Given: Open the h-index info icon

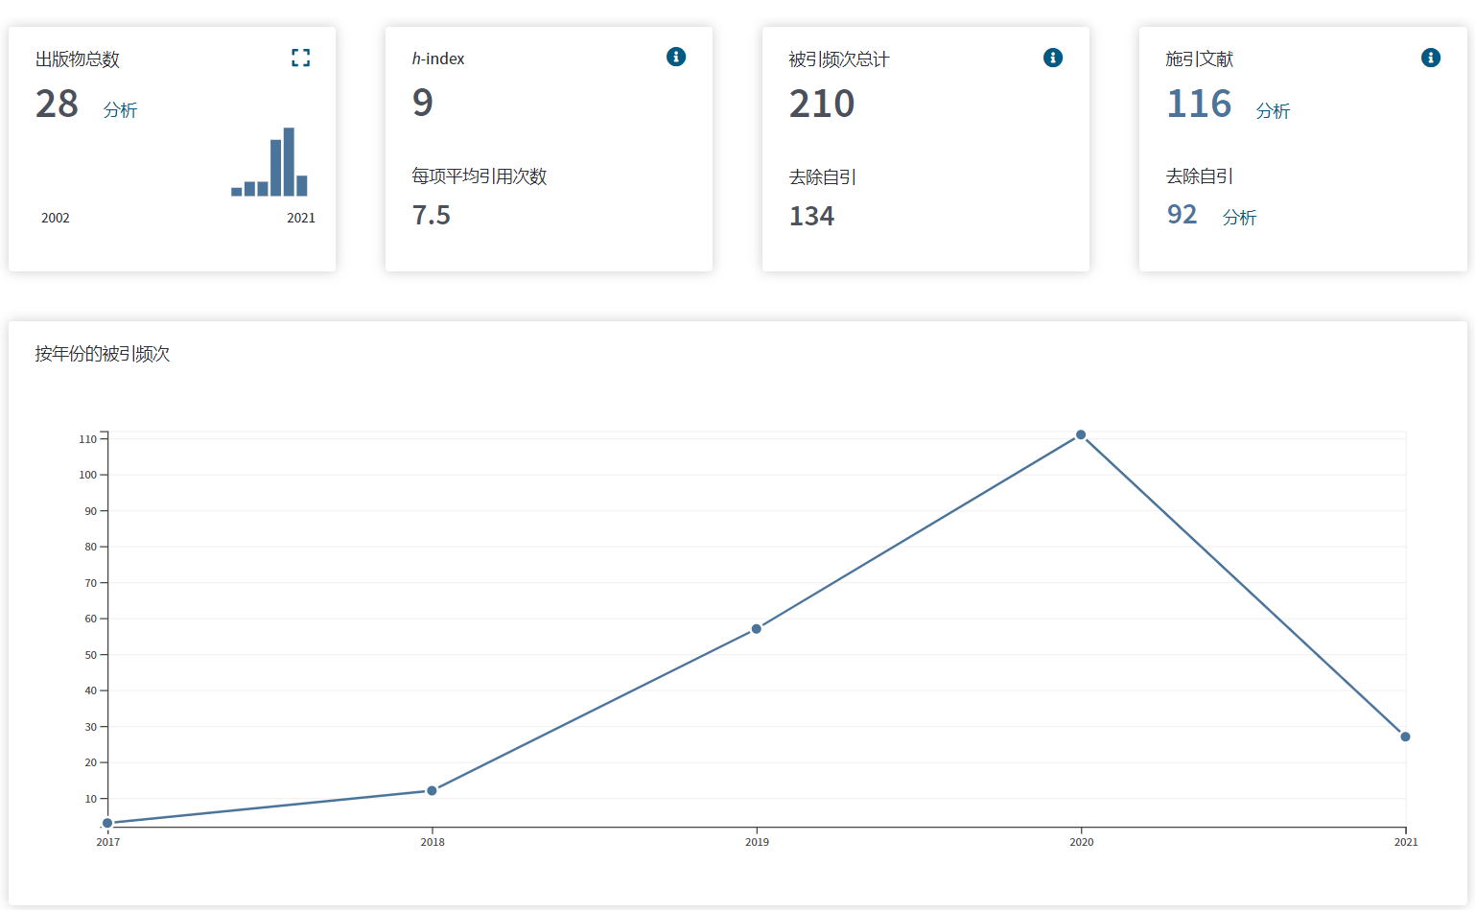Looking at the screenshot, I should point(676,57).
